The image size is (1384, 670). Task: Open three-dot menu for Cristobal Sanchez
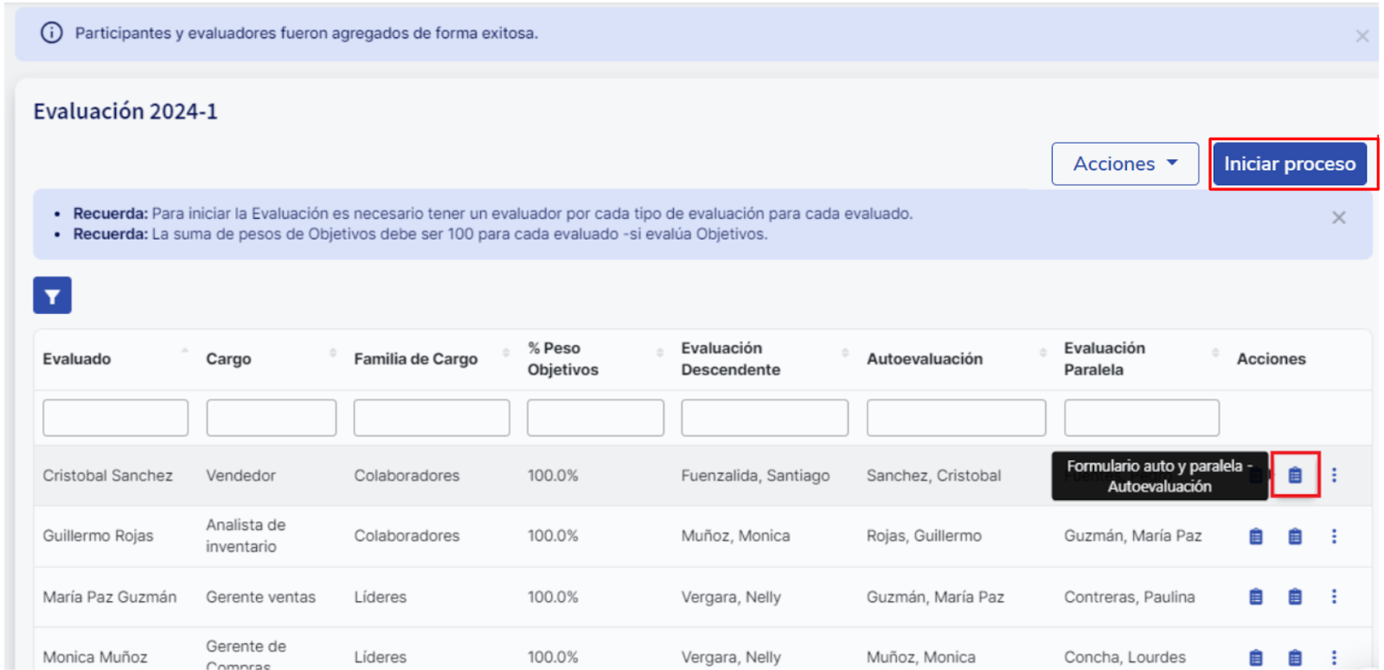coord(1334,475)
